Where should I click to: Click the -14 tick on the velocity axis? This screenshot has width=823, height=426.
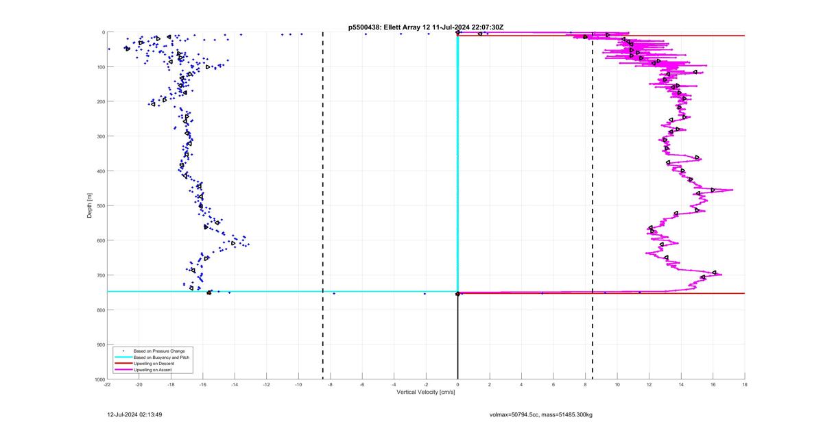235,385
